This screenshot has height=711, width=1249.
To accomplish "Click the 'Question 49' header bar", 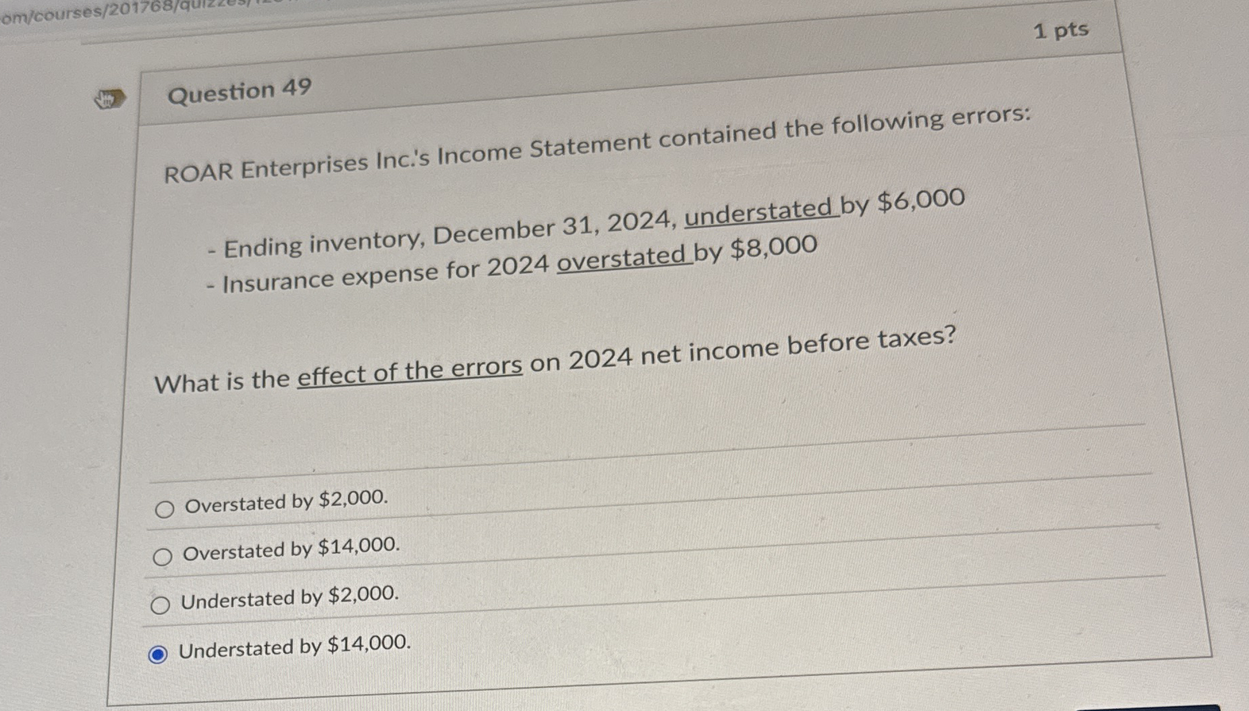I will coord(240,91).
